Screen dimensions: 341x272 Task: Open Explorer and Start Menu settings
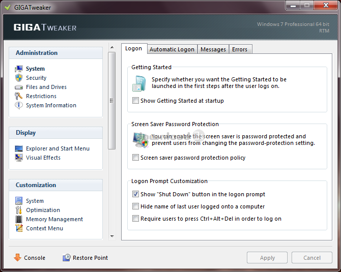click(58, 148)
